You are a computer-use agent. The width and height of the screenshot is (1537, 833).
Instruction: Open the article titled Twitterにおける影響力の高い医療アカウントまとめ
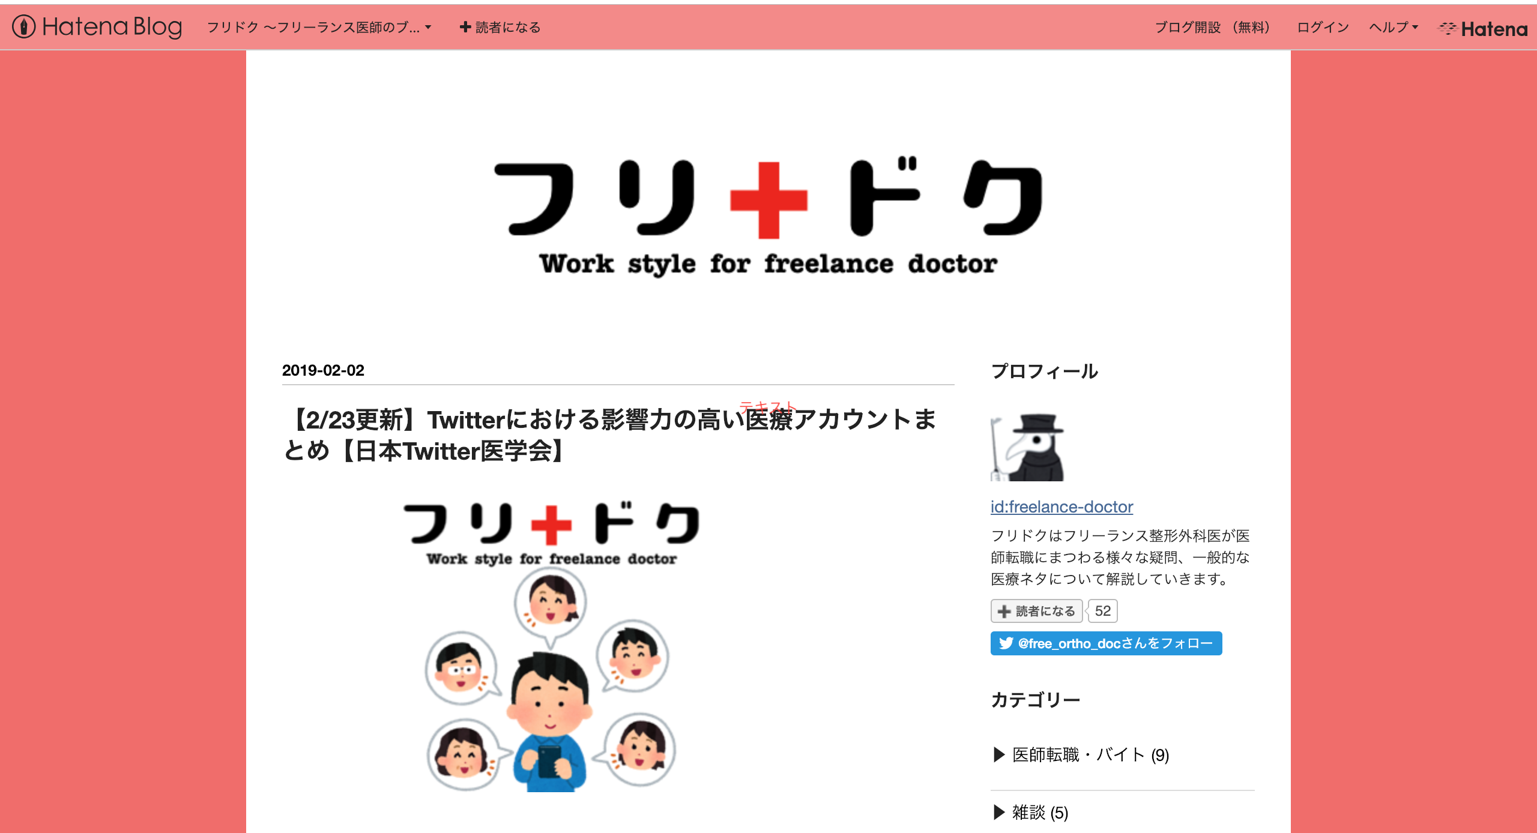609,435
